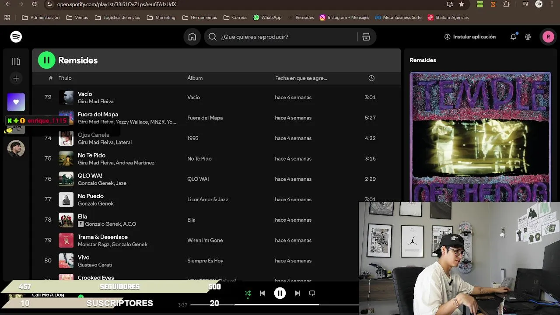
Task: Click the No Te Pido cover thumbnail
Action: pos(66,158)
